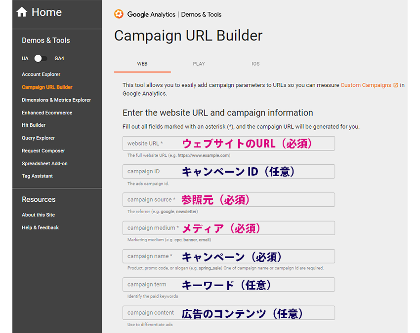
Task: Open Enhanced Ecommerce in the sidebar
Action: [x=47, y=112]
